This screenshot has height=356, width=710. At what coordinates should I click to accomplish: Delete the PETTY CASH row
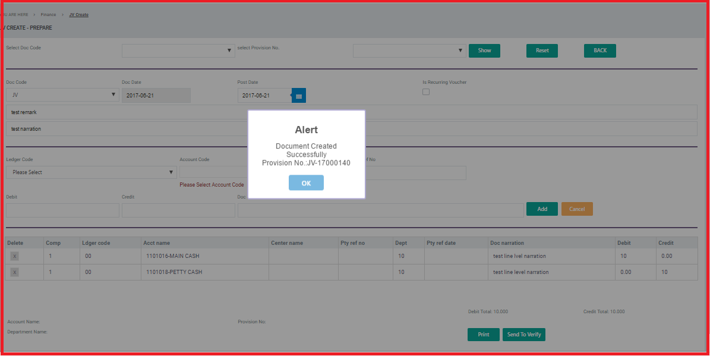15,272
